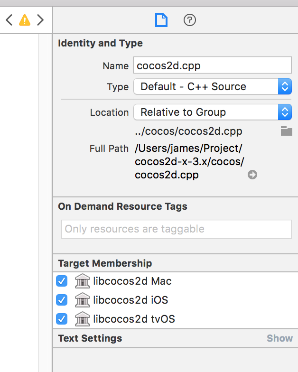Click the On Demand Resource Tags field
The height and width of the screenshot is (372, 298).
pos(176,229)
